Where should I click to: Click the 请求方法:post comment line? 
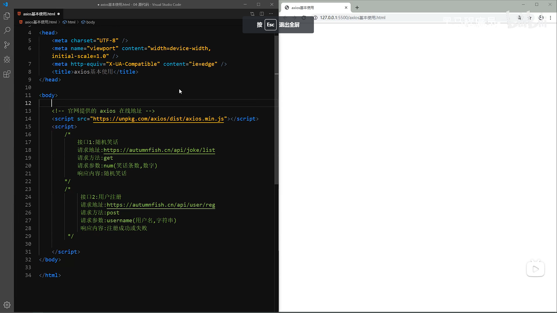100,213
